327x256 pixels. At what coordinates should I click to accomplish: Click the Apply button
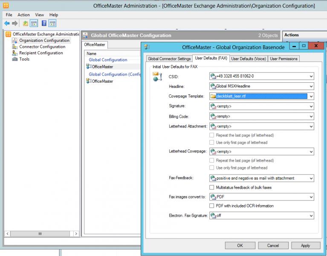click(305, 245)
